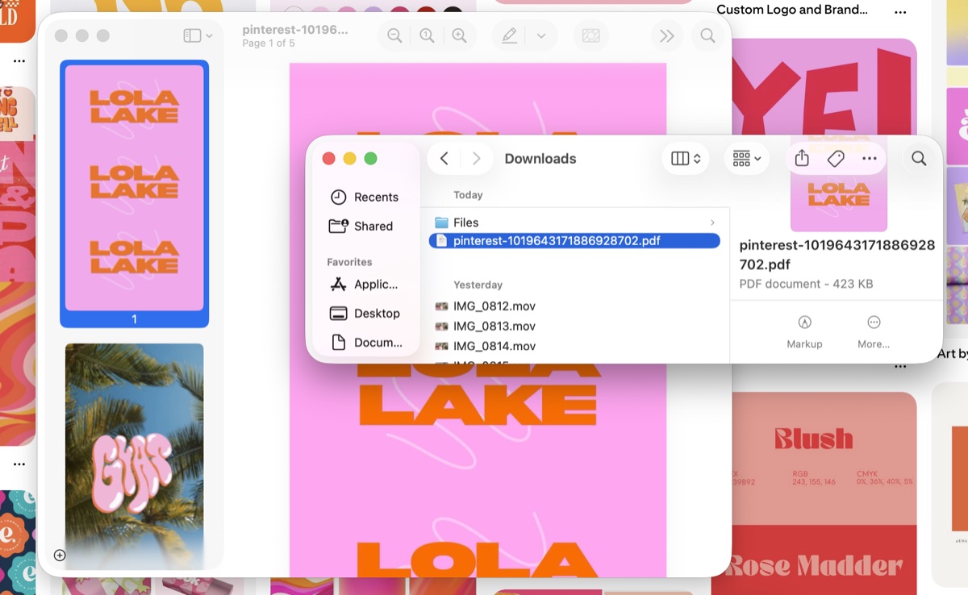Click the Favorites heading in Finder sidebar
968x595 pixels.
pyautogui.click(x=349, y=262)
